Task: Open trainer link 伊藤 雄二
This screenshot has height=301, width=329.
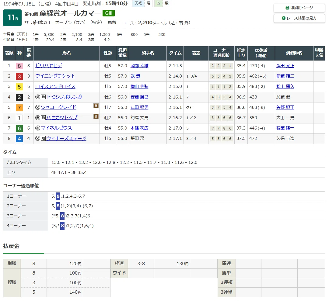Action: [x=285, y=76]
